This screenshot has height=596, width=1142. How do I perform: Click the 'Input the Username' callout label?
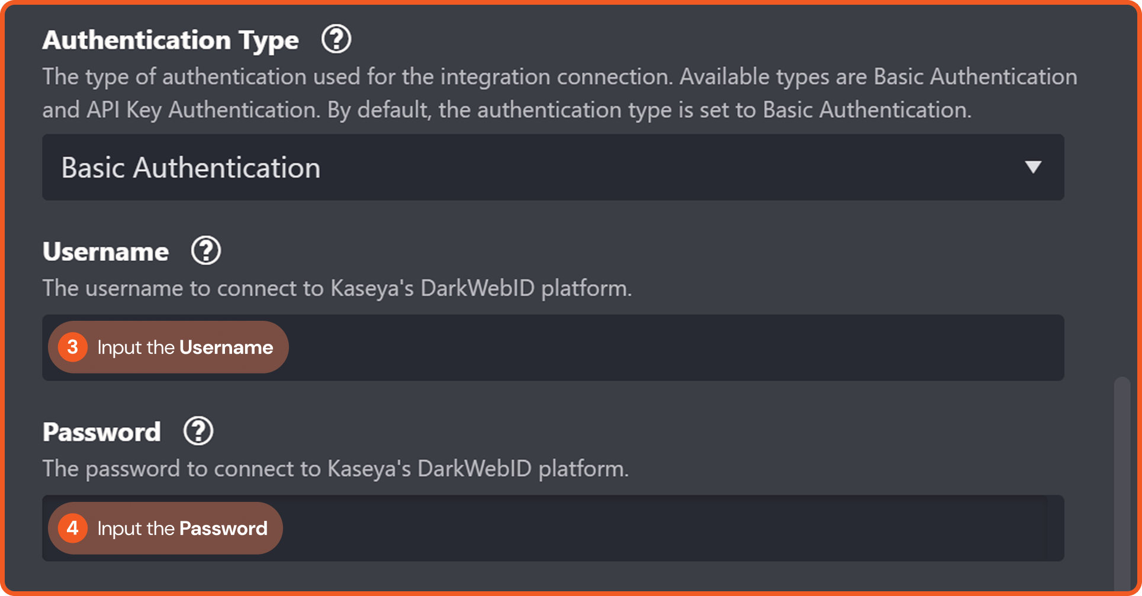185,347
